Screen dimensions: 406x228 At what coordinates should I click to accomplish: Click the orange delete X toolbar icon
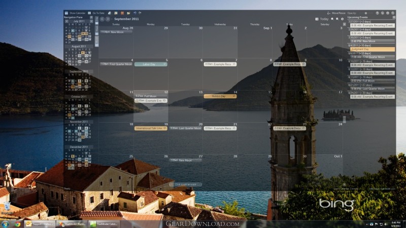point(122,13)
